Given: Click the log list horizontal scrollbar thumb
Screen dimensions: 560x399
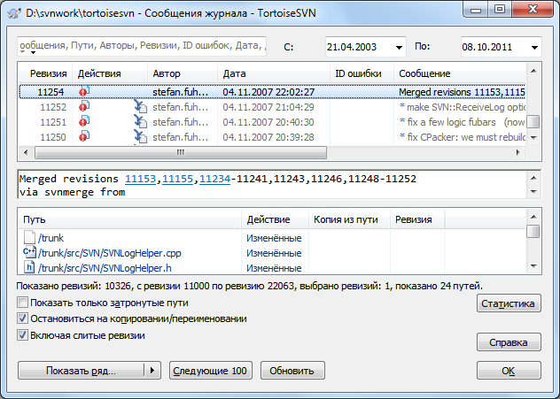Looking at the screenshot, I should (x=181, y=153).
